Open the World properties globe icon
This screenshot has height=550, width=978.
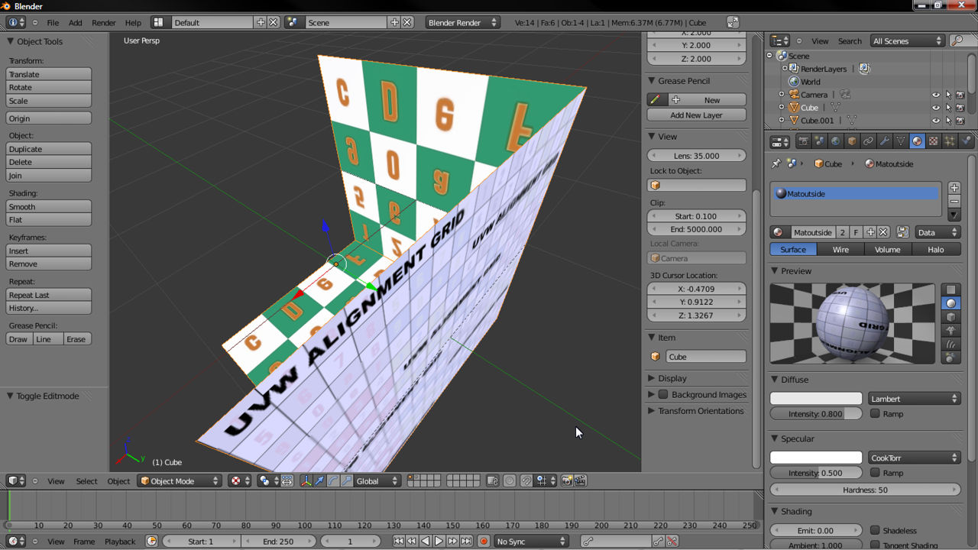point(835,141)
